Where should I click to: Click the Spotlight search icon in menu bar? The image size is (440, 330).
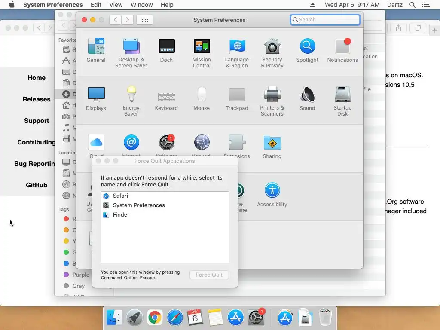click(412, 5)
